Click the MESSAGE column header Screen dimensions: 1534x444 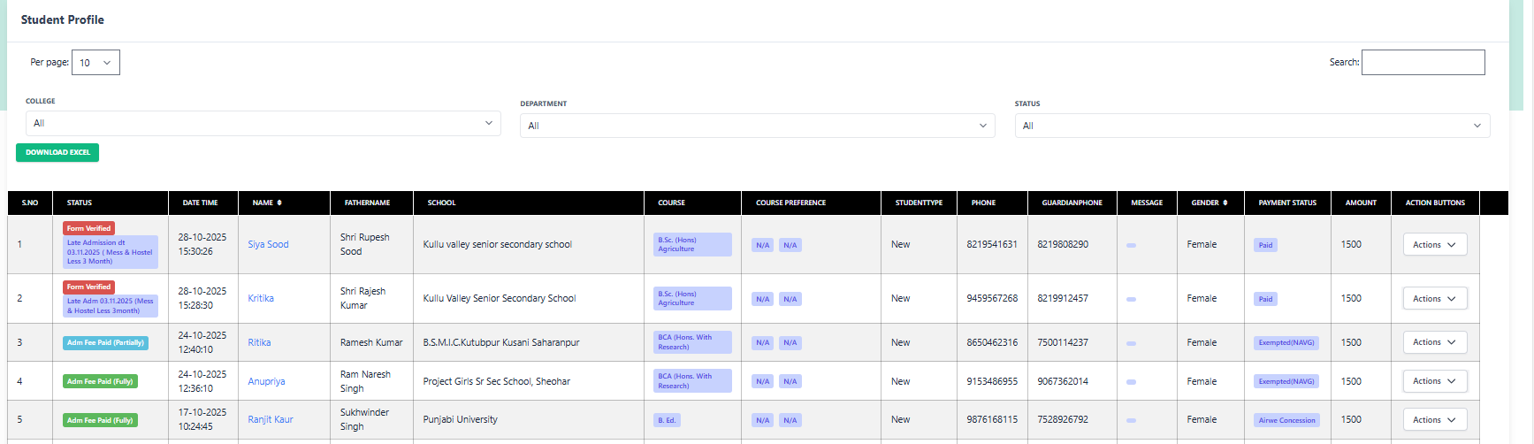pos(1147,203)
